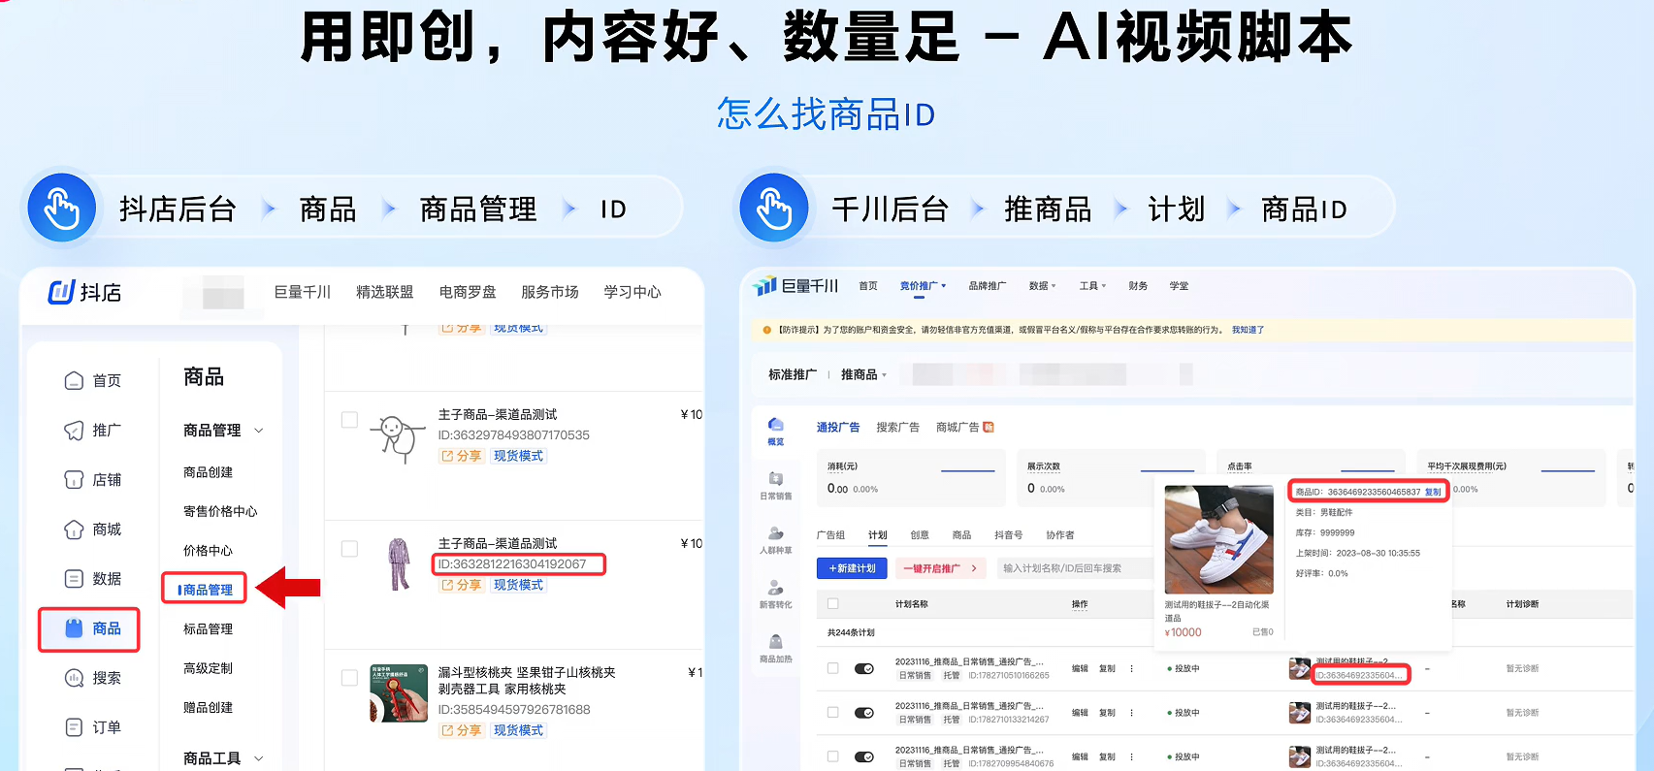The height and width of the screenshot is (771, 1654).
Task: Expand the 商品工具 section chevron
Action: pyautogui.click(x=259, y=758)
